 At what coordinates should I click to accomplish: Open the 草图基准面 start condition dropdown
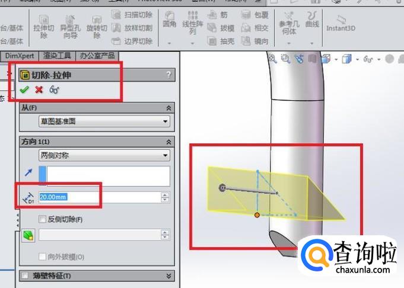(x=104, y=121)
